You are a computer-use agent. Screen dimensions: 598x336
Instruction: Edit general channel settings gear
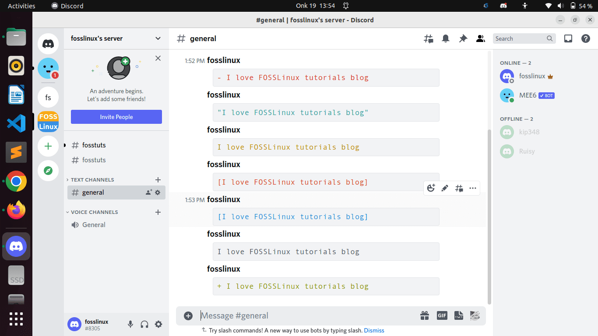pyautogui.click(x=158, y=192)
